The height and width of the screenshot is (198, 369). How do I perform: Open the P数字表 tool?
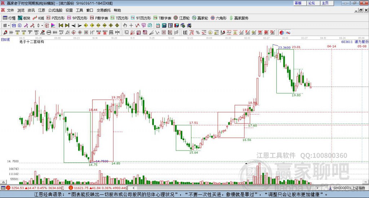tap(99, 18)
